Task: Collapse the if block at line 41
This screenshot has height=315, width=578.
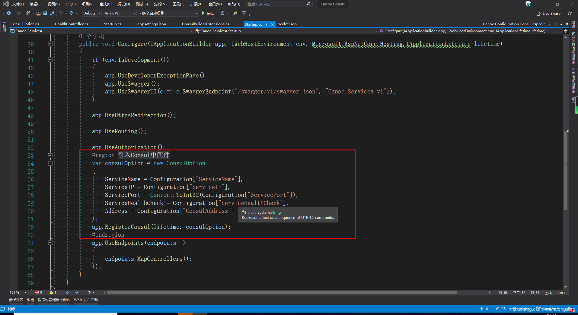Action: (x=50, y=60)
